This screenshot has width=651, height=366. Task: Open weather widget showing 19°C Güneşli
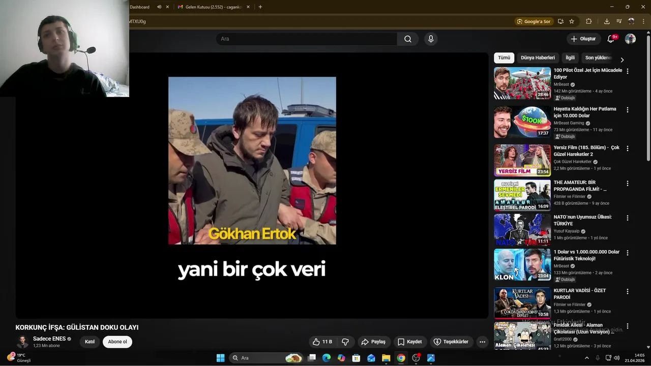point(19,358)
